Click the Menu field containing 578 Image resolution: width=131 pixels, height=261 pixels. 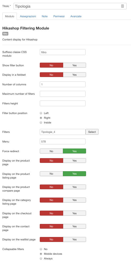63,141
